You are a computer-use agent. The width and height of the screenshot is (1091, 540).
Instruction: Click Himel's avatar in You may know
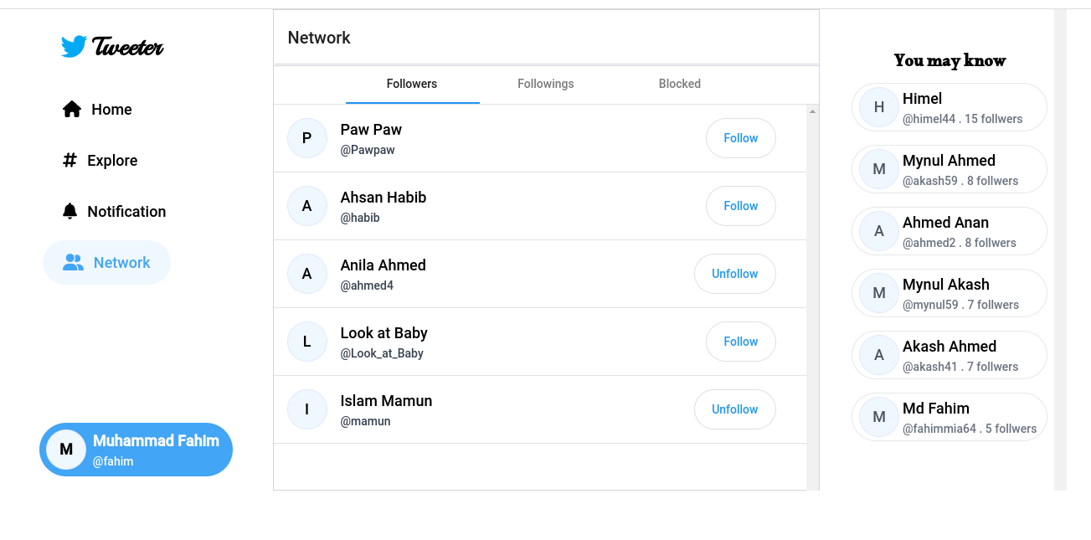click(x=877, y=107)
